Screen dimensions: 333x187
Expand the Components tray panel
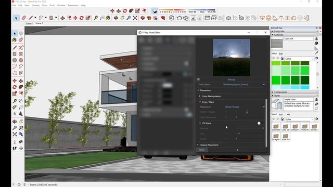pos(294,92)
